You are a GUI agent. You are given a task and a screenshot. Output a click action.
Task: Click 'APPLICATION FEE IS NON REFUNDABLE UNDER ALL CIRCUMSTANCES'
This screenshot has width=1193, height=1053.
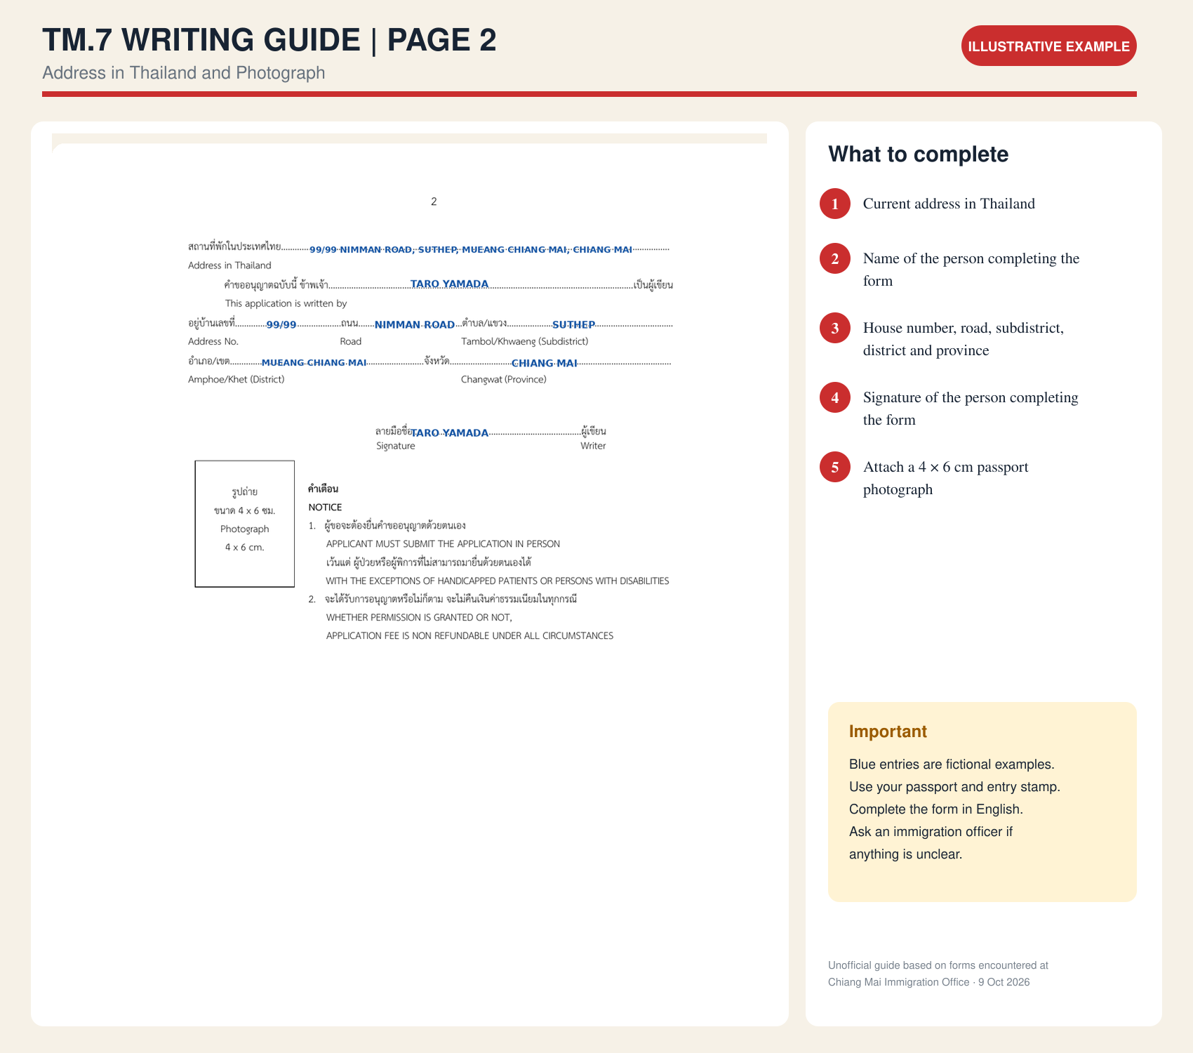469,636
